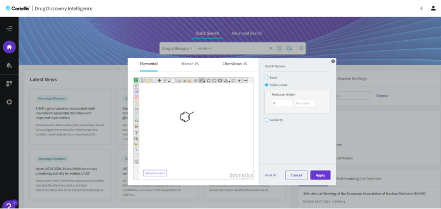Select the Exact search radio button
This screenshot has width=441, height=209.
coord(266,78)
